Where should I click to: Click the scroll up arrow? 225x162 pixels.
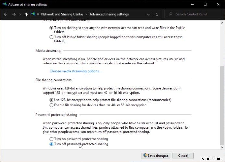(x=222, y=23)
